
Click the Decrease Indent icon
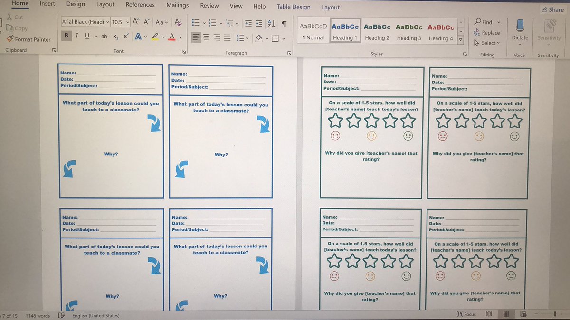click(247, 23)
